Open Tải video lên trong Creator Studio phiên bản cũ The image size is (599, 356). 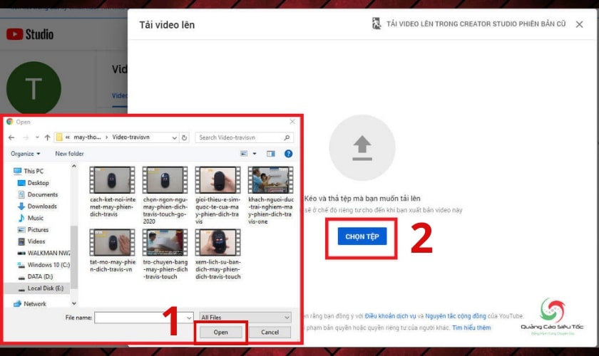[x=476, y=24]
